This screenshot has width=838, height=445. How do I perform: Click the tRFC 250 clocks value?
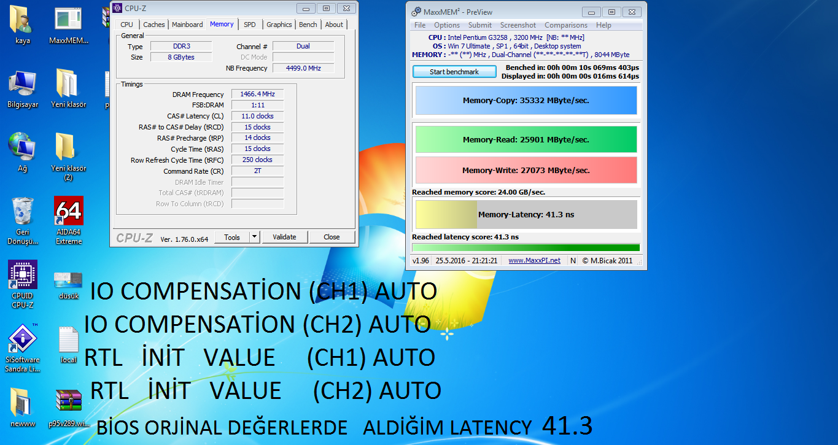coord(257,160)
